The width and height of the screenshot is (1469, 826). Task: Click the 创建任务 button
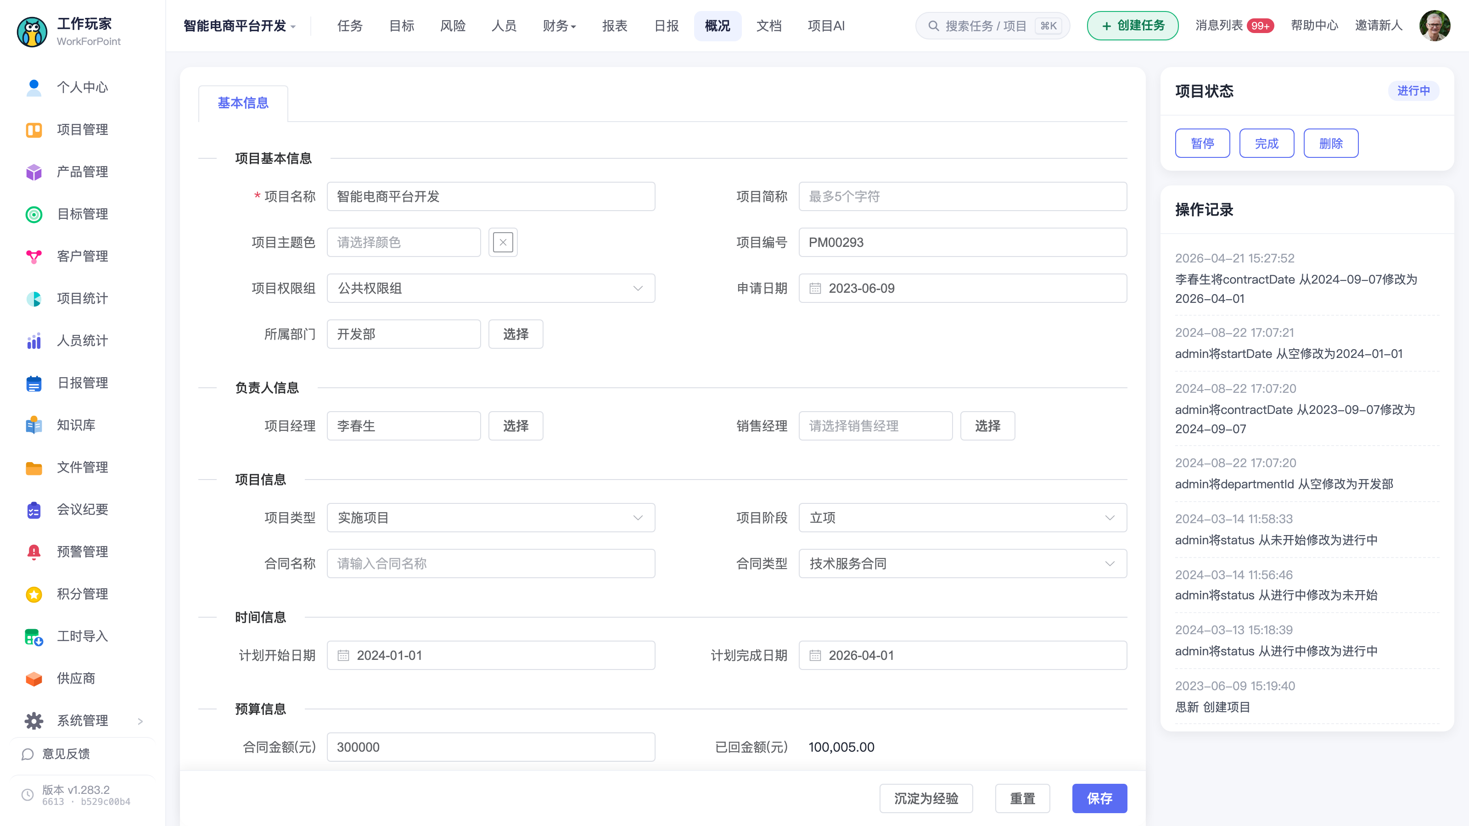[1132, 26]
